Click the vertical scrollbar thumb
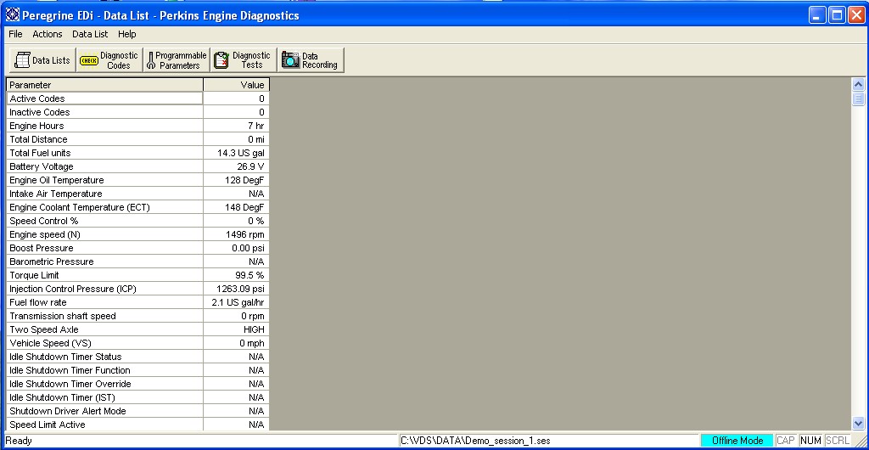869x450 pixels. tap(858, 98)
